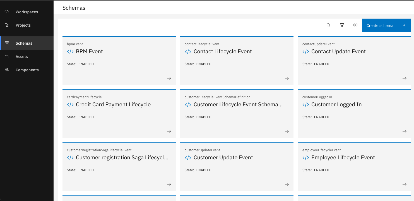The image size is (414, 201).
Task: Open the settings gear icon
Action: (x=355, y=25)
